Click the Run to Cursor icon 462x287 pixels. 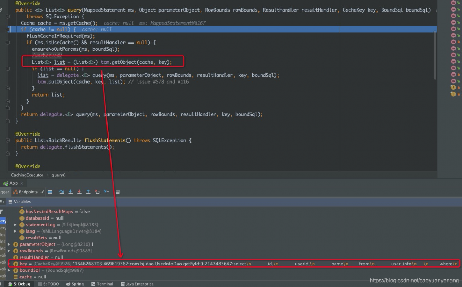(x=106, y=192)
